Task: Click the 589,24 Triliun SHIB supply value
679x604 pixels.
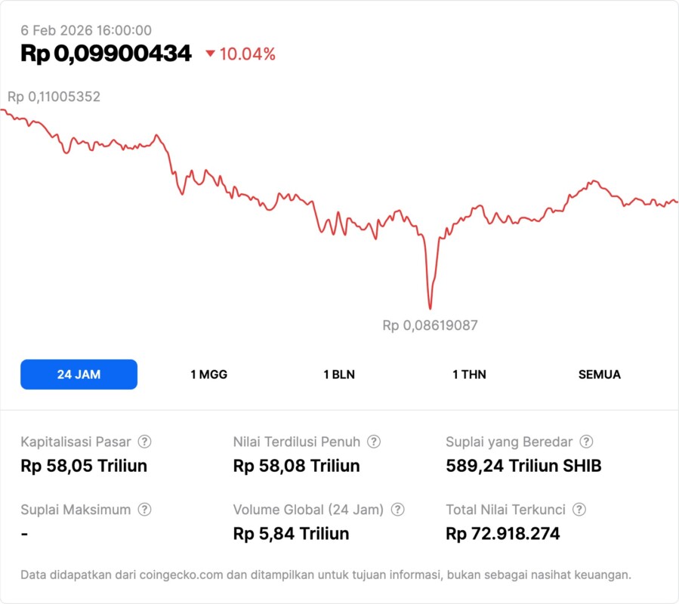Action: [x=523, y=466]
